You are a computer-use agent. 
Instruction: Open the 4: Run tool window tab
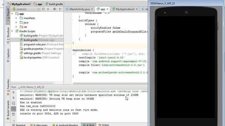pyautogui.click(x=89, y=125)
